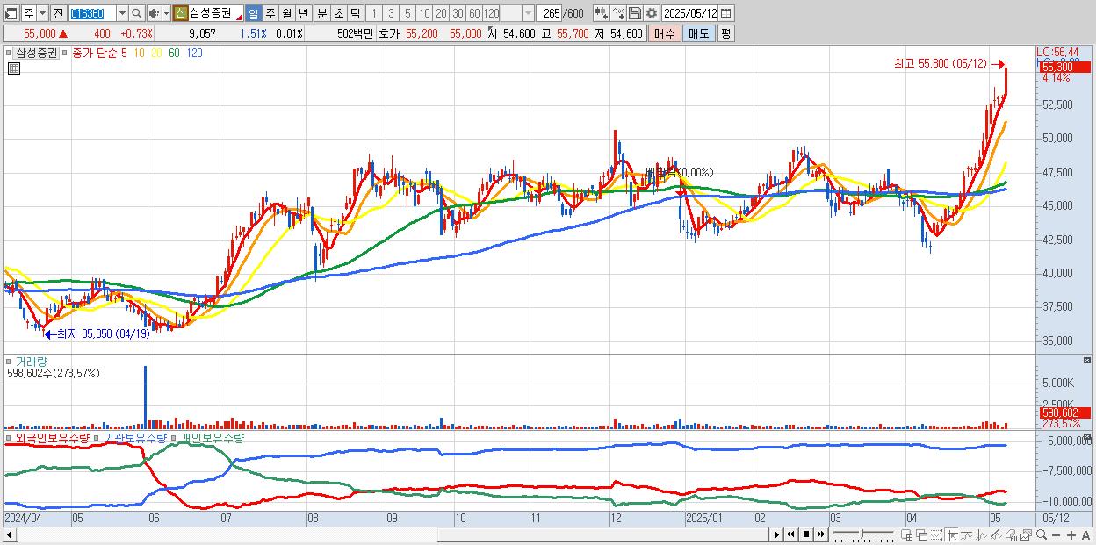Toggle the green 신 badge beside stock name
Screen dimensions: 1096x545
click(x=181, y=13)
